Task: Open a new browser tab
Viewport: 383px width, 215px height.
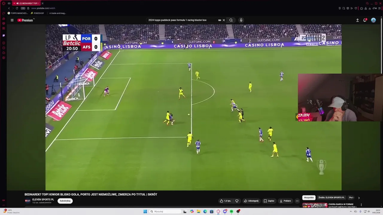Action: tap(42, 3)
